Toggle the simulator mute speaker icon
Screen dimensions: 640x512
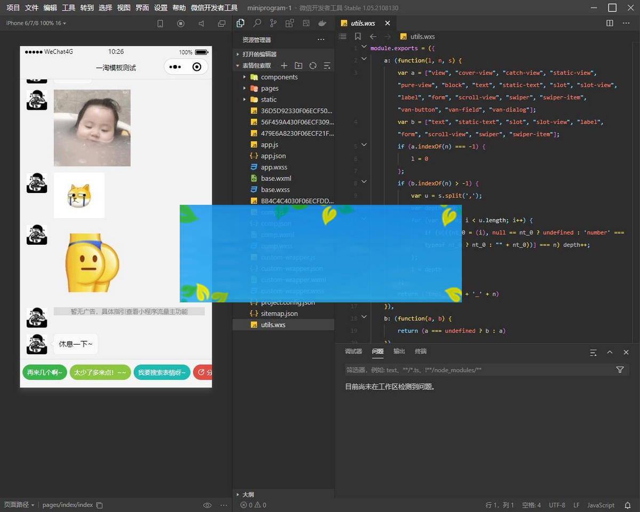click(202, 23)
